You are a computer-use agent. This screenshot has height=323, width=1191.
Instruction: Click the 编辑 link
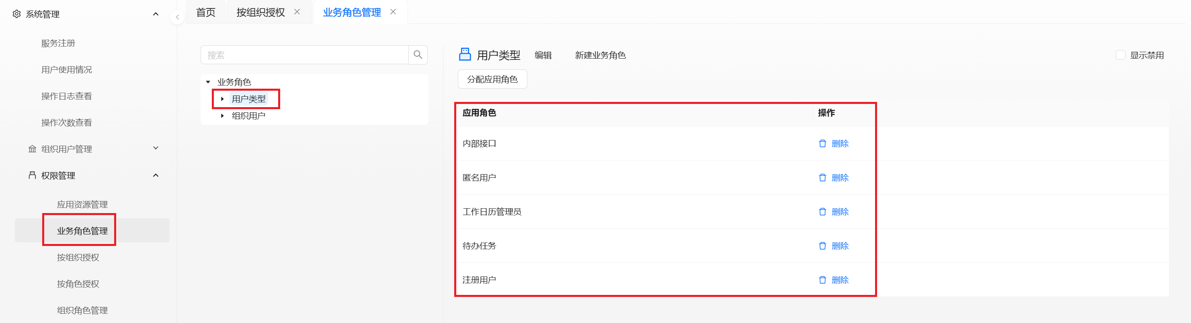[x=543, y=55]
